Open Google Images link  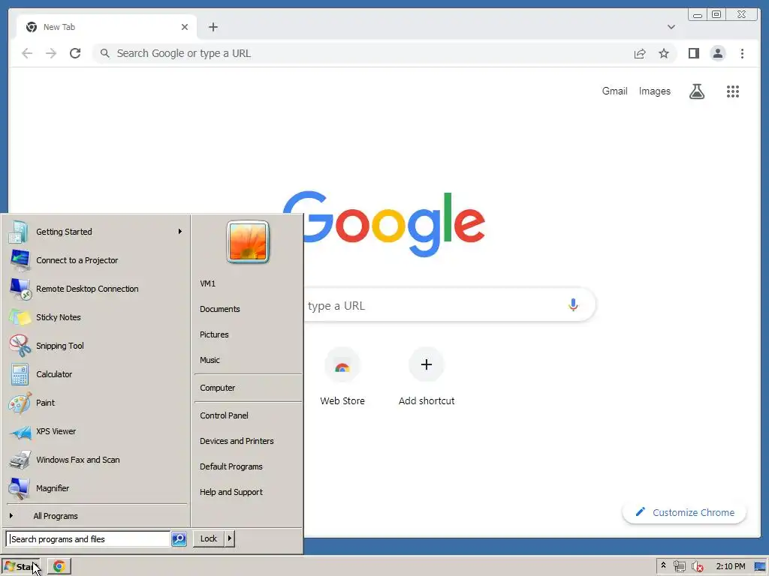click(654, 91)
